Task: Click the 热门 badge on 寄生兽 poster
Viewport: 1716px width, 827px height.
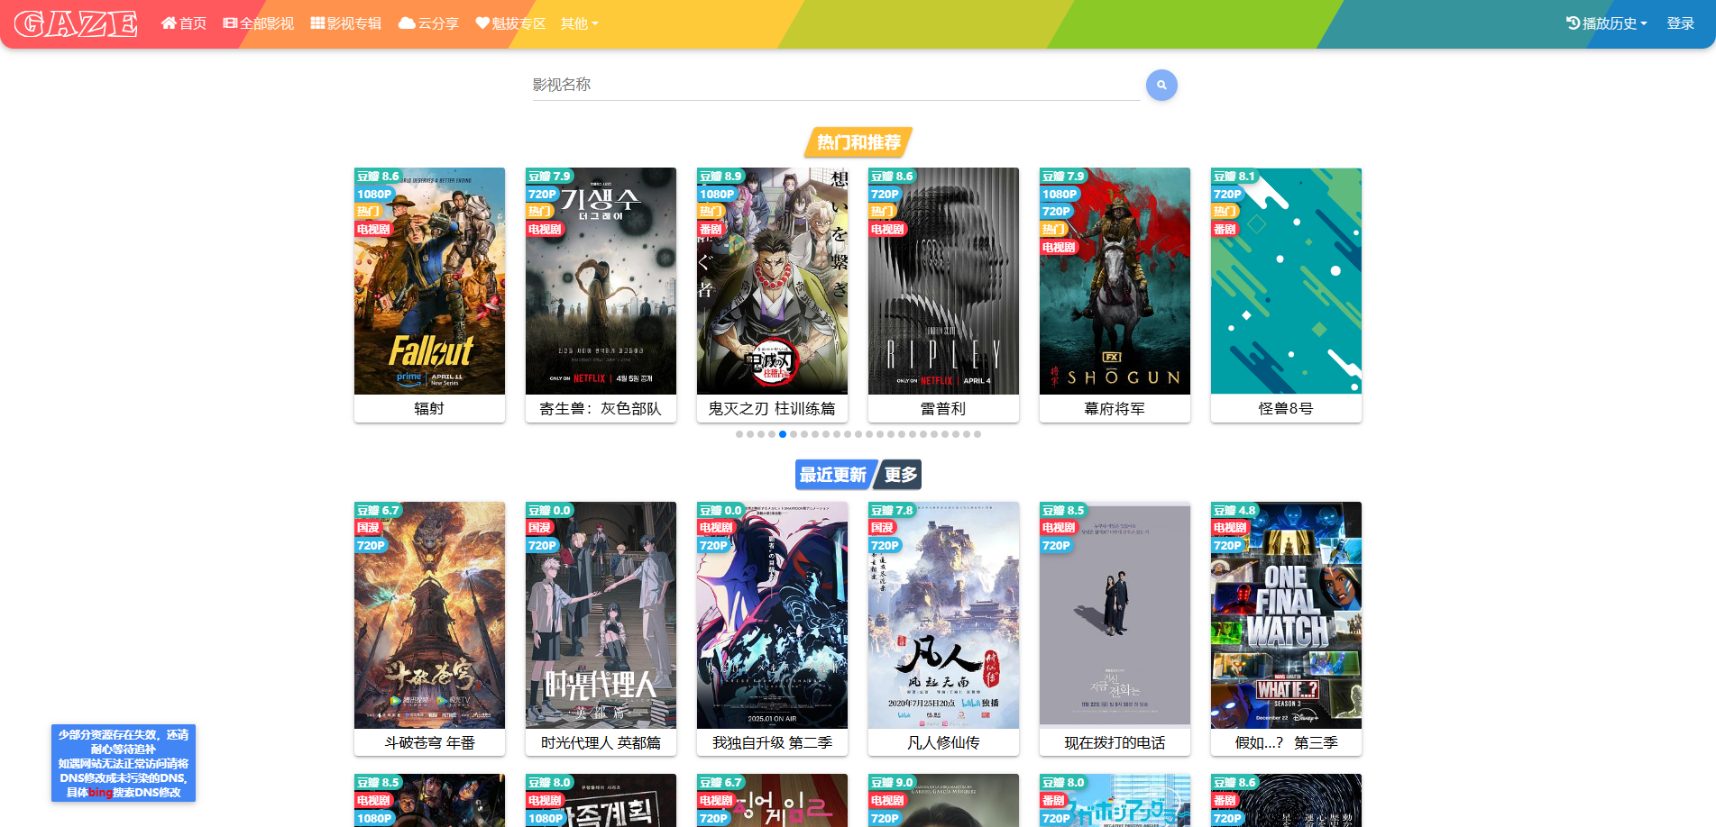Action: [540, 212]
